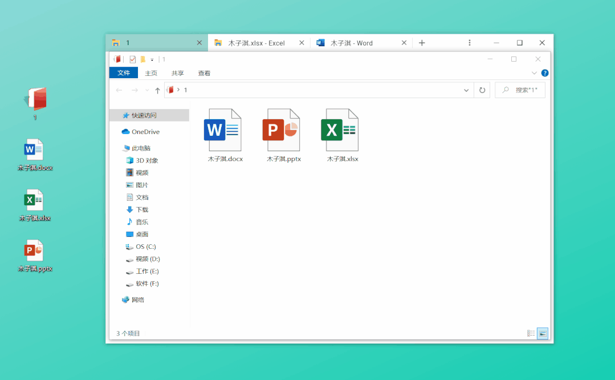Open 图片 folder in sidebar
This screenshot has height=380, width=615.
coord(137,185)
